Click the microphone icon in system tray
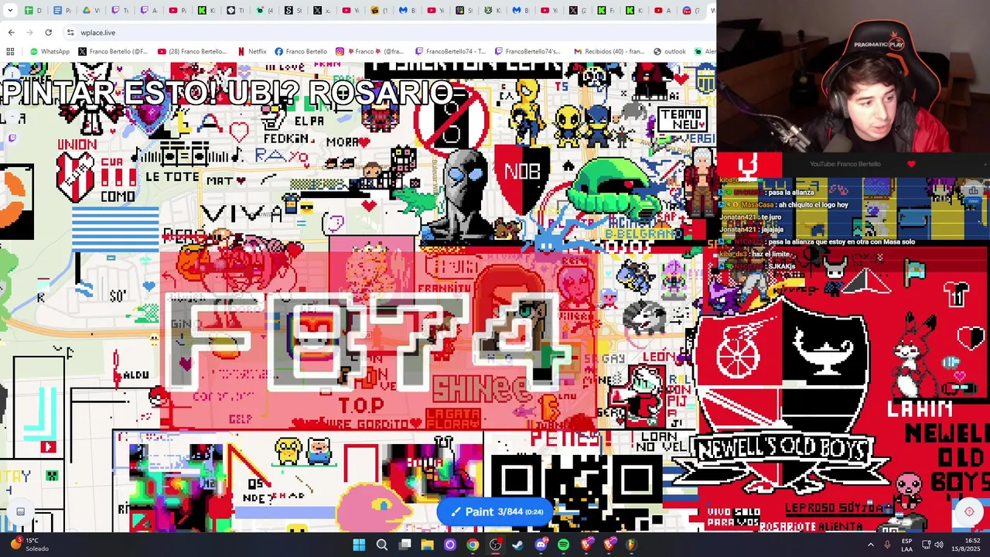This screenshot has height=557, width=990. point(887,545)
